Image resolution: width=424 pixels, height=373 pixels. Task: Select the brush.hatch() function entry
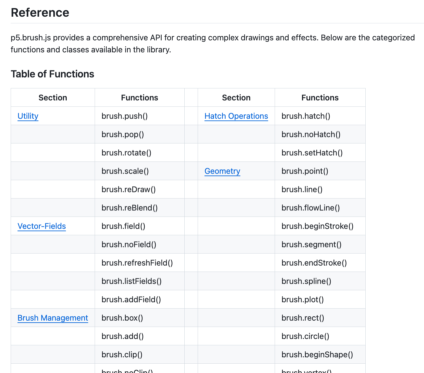(306, 116)
